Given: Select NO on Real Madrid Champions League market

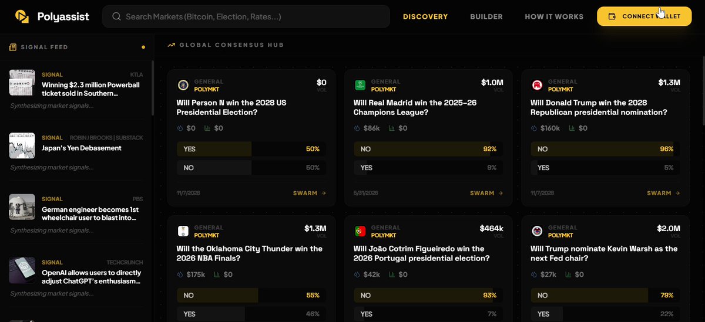Looking at the screenshot, I should coord(428,150).
